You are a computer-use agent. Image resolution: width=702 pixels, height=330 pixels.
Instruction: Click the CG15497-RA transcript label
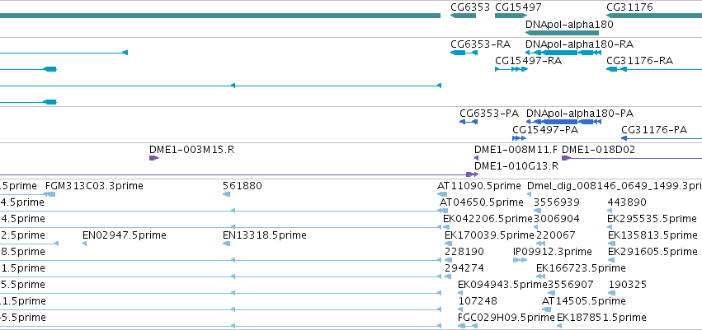(528, 61)
